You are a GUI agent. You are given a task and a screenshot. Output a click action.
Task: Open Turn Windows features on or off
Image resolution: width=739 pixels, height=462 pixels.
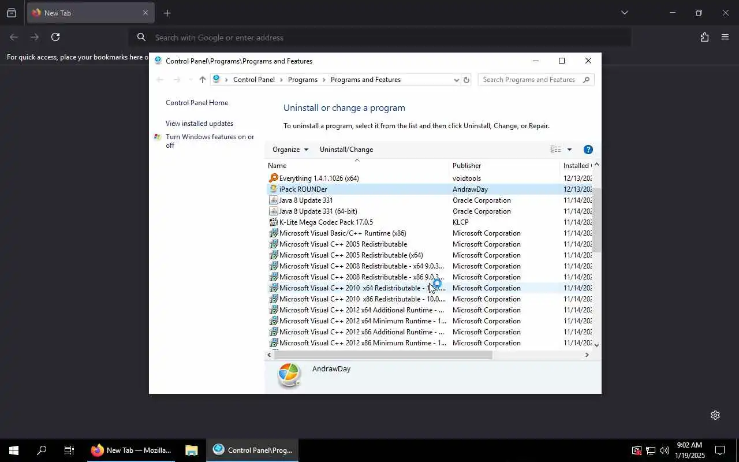click(210, 141)
